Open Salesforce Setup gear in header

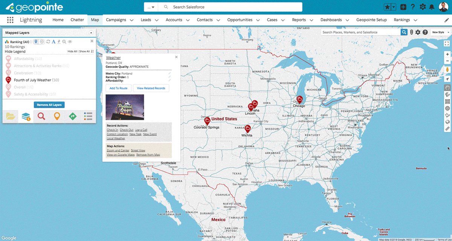click(423, 7)
